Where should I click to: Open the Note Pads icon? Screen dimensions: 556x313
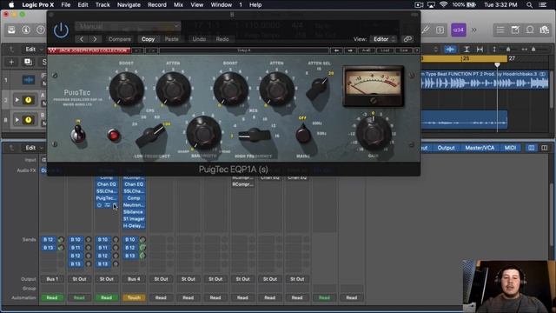coord(515,30)
